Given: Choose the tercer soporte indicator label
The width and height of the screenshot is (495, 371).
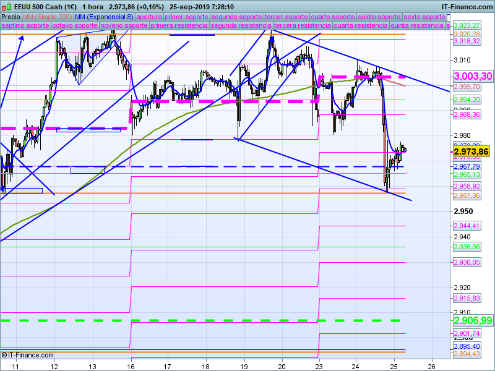Looking at the screenshot, I should tap(286, 17).
